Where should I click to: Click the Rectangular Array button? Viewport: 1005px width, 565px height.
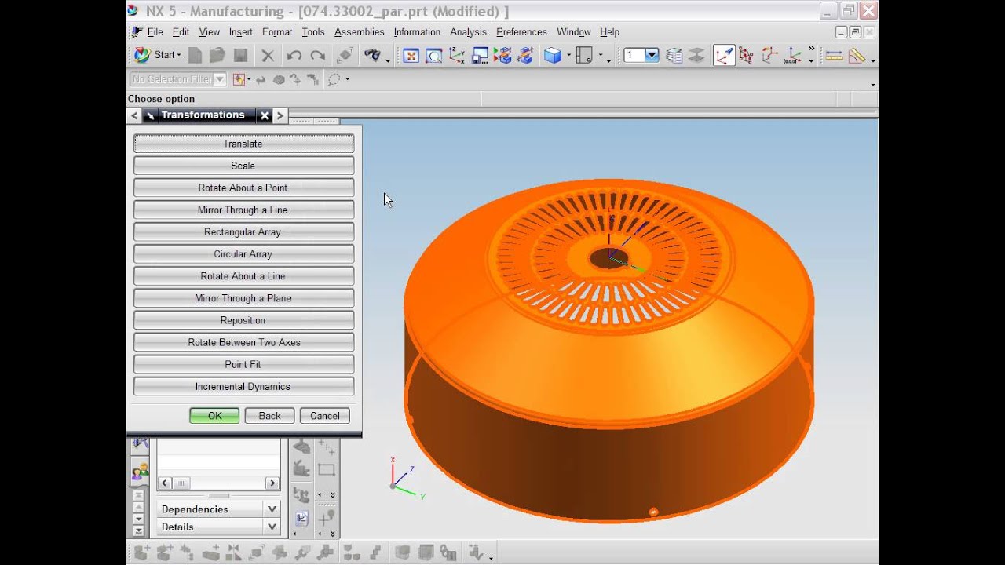coord(243,231)
